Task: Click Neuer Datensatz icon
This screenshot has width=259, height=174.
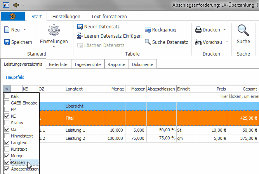Action: pyautogui.click(x=80, y=27)
